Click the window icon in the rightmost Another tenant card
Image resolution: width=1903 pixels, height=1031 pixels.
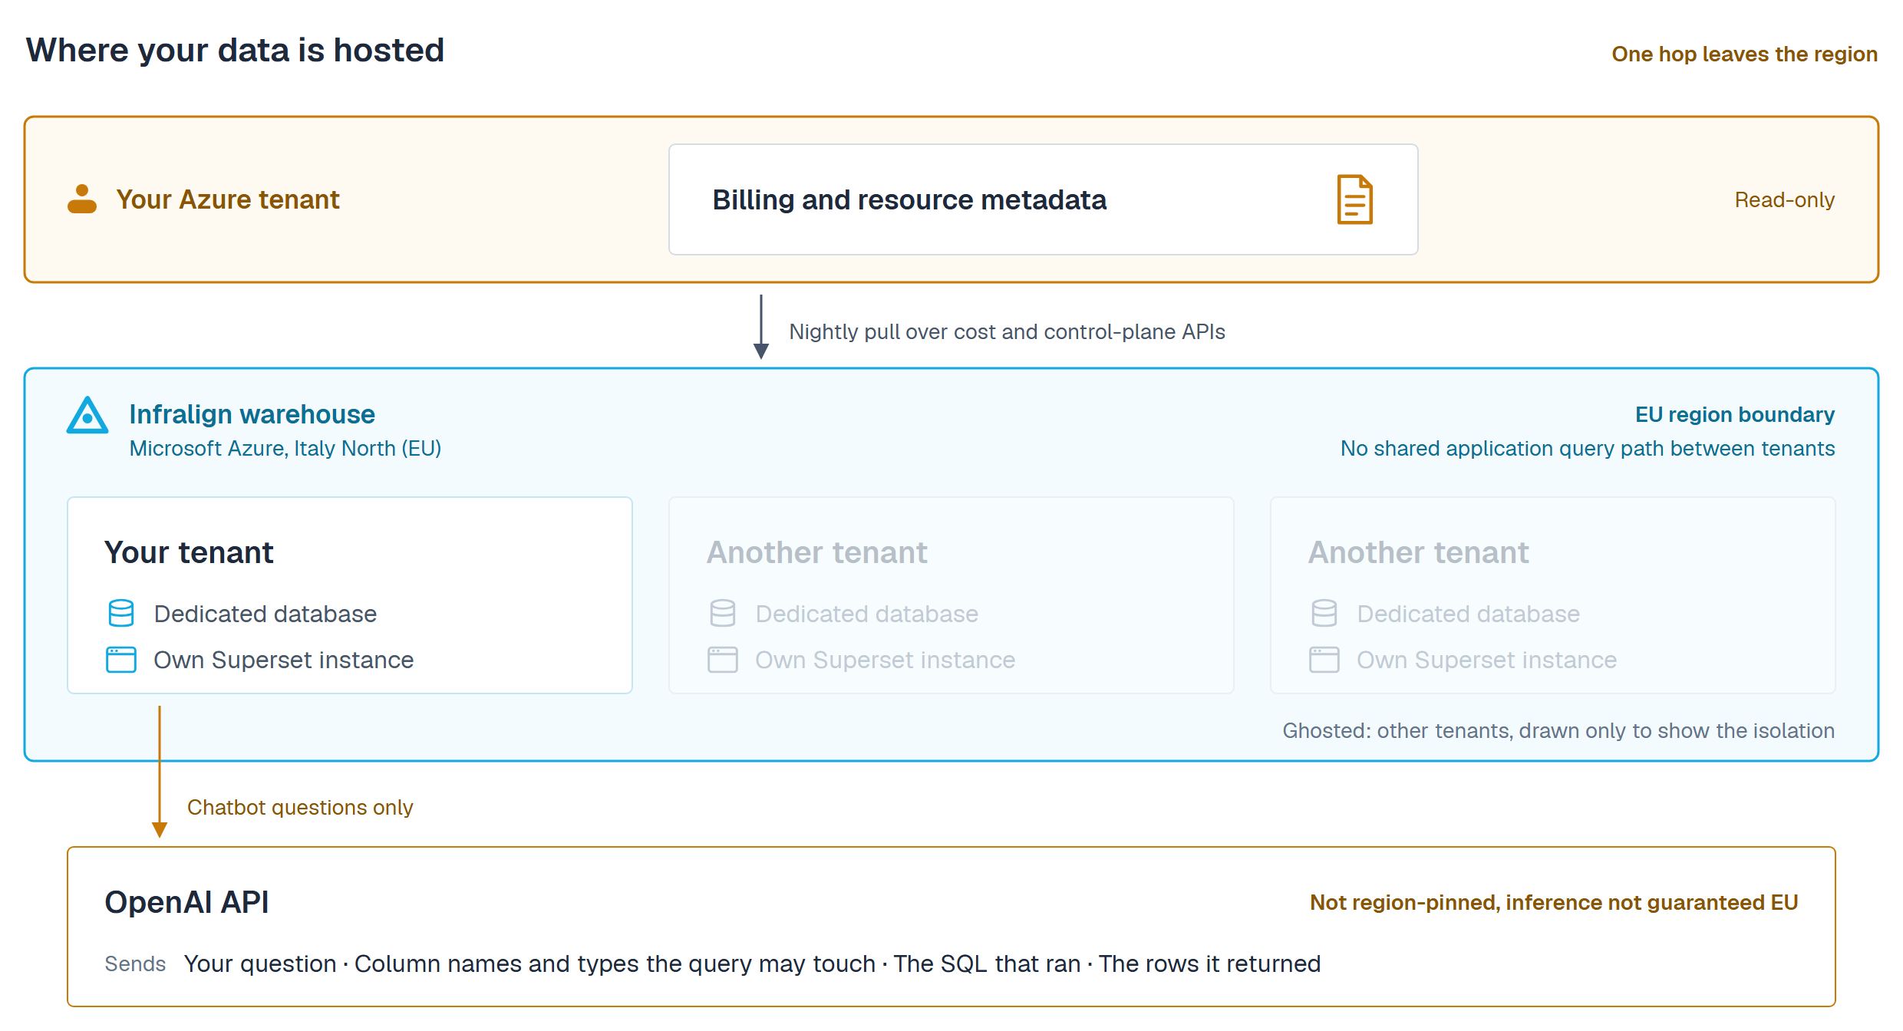[1324, 660]
